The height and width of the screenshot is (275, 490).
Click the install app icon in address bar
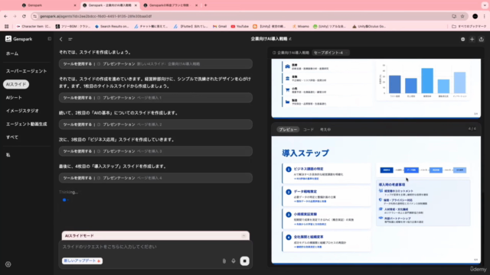pos(454,16)
